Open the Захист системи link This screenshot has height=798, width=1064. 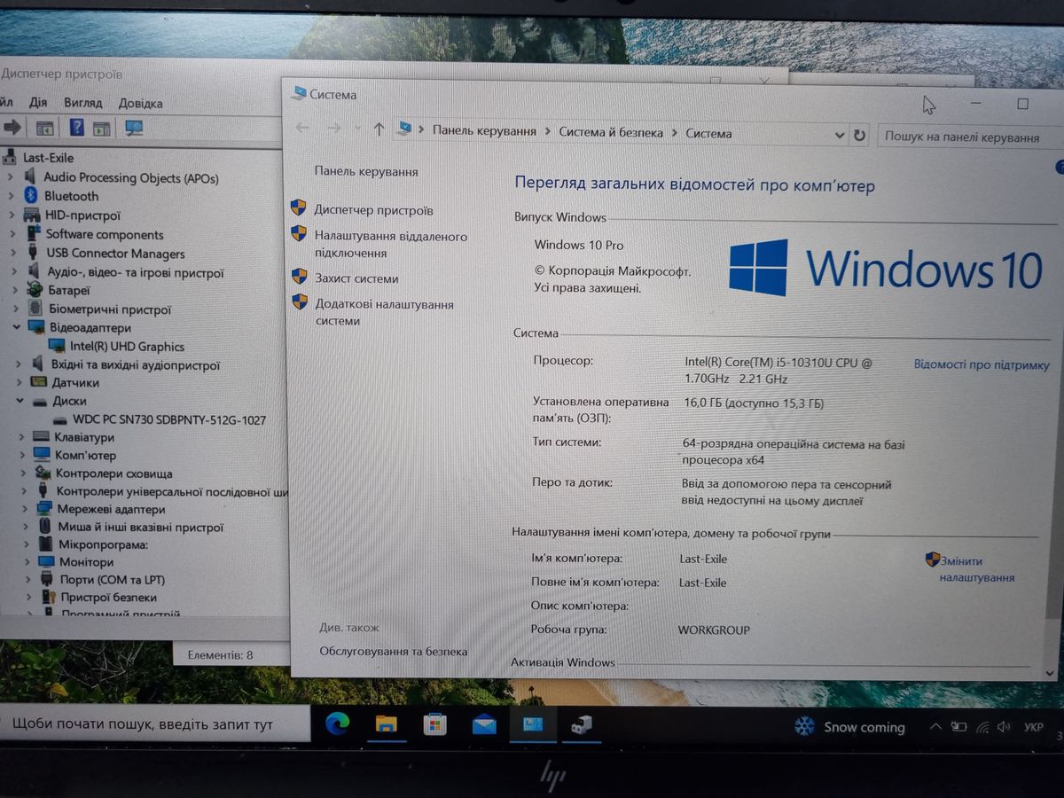356,278
